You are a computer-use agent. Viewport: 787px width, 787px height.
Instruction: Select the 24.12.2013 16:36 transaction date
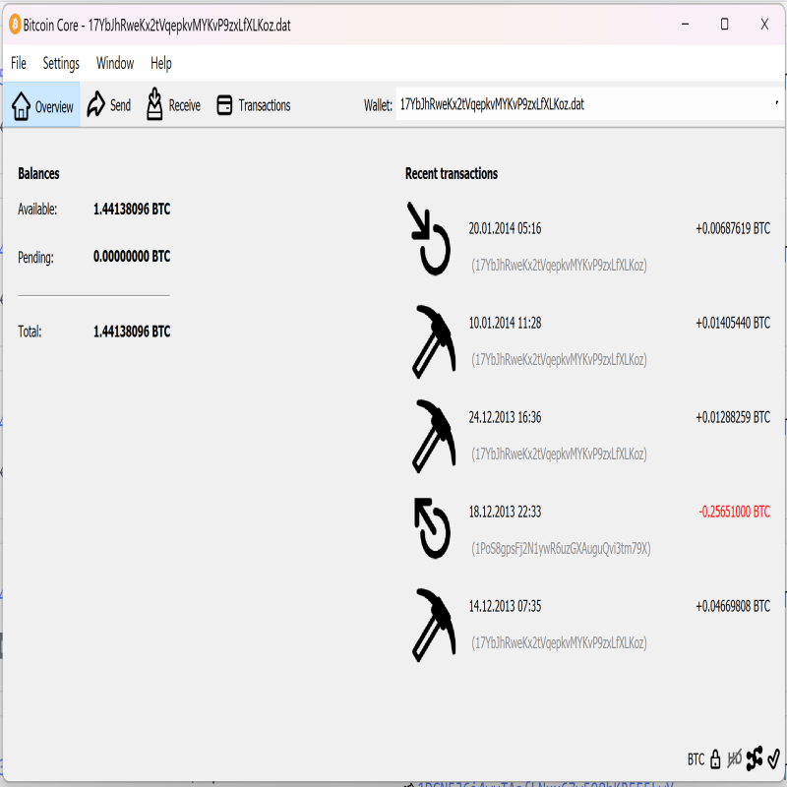pyautogui.click(x=505, y=417)
